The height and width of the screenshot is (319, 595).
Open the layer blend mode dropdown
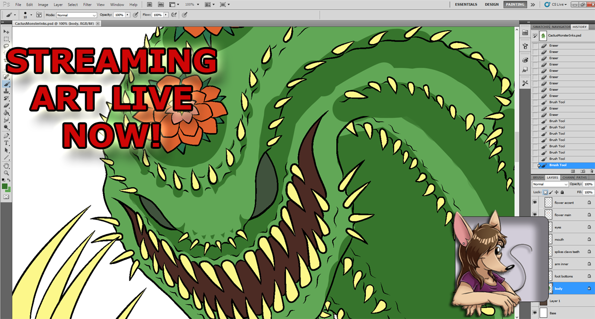click(550, 184)
